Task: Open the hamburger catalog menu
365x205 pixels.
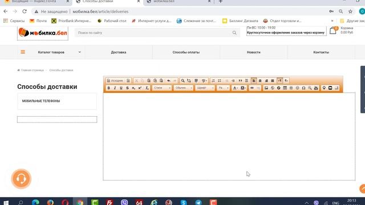Action: 23,52
